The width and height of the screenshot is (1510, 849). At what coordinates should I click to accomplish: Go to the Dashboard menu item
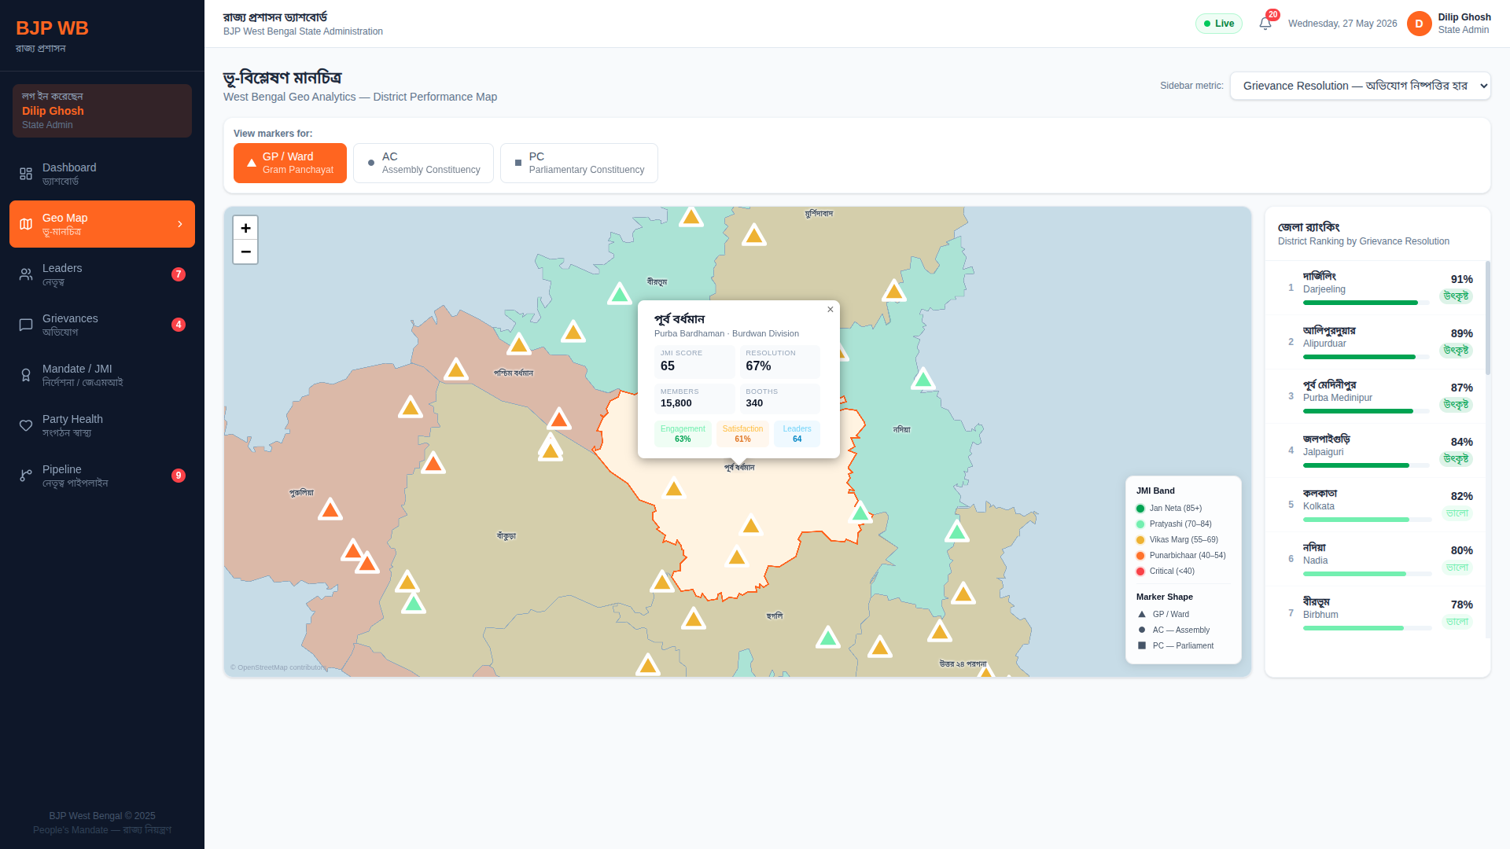pos(102,174)
